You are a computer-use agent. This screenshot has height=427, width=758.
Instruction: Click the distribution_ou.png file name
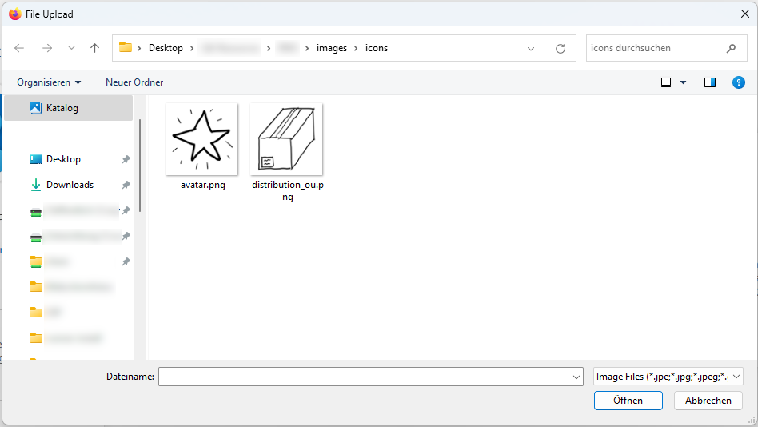[x=288, y=190]
